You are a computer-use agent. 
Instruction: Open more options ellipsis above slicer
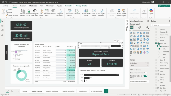point(121,41)
